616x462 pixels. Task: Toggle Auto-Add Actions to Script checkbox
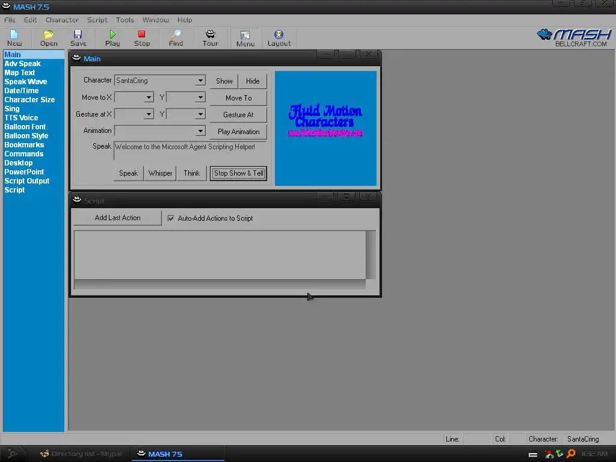pyautogui.click(x=171, y=218)
